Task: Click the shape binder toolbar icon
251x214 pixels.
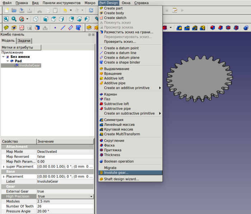Action: coord(78,28)
